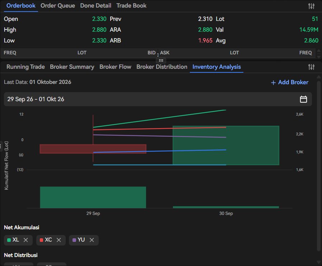This screenshot has height=266, width=322.
Task: Click the 29 Sep – 01 Okt date field
Action: pyautogui.click(x=158, y=99)
